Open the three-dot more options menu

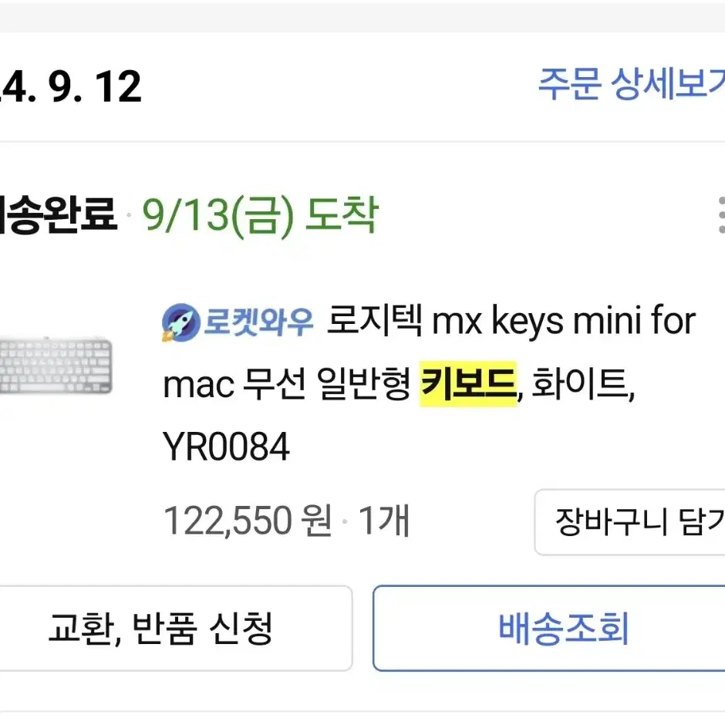click(721, 214)
